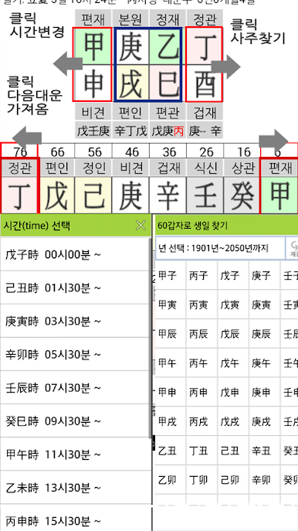The width and height of the screenshot is (298, 531).
Task: Choose 甲寅 in the 60갑자 grid
Action: (x=171, y=305)
